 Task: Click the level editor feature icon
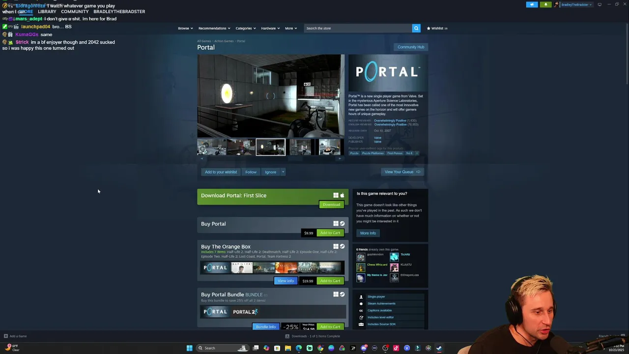pyautogui.click(x=361, y=317)
